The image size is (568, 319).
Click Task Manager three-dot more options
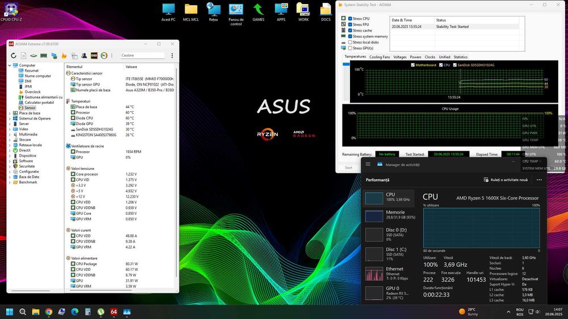[539, 180]
